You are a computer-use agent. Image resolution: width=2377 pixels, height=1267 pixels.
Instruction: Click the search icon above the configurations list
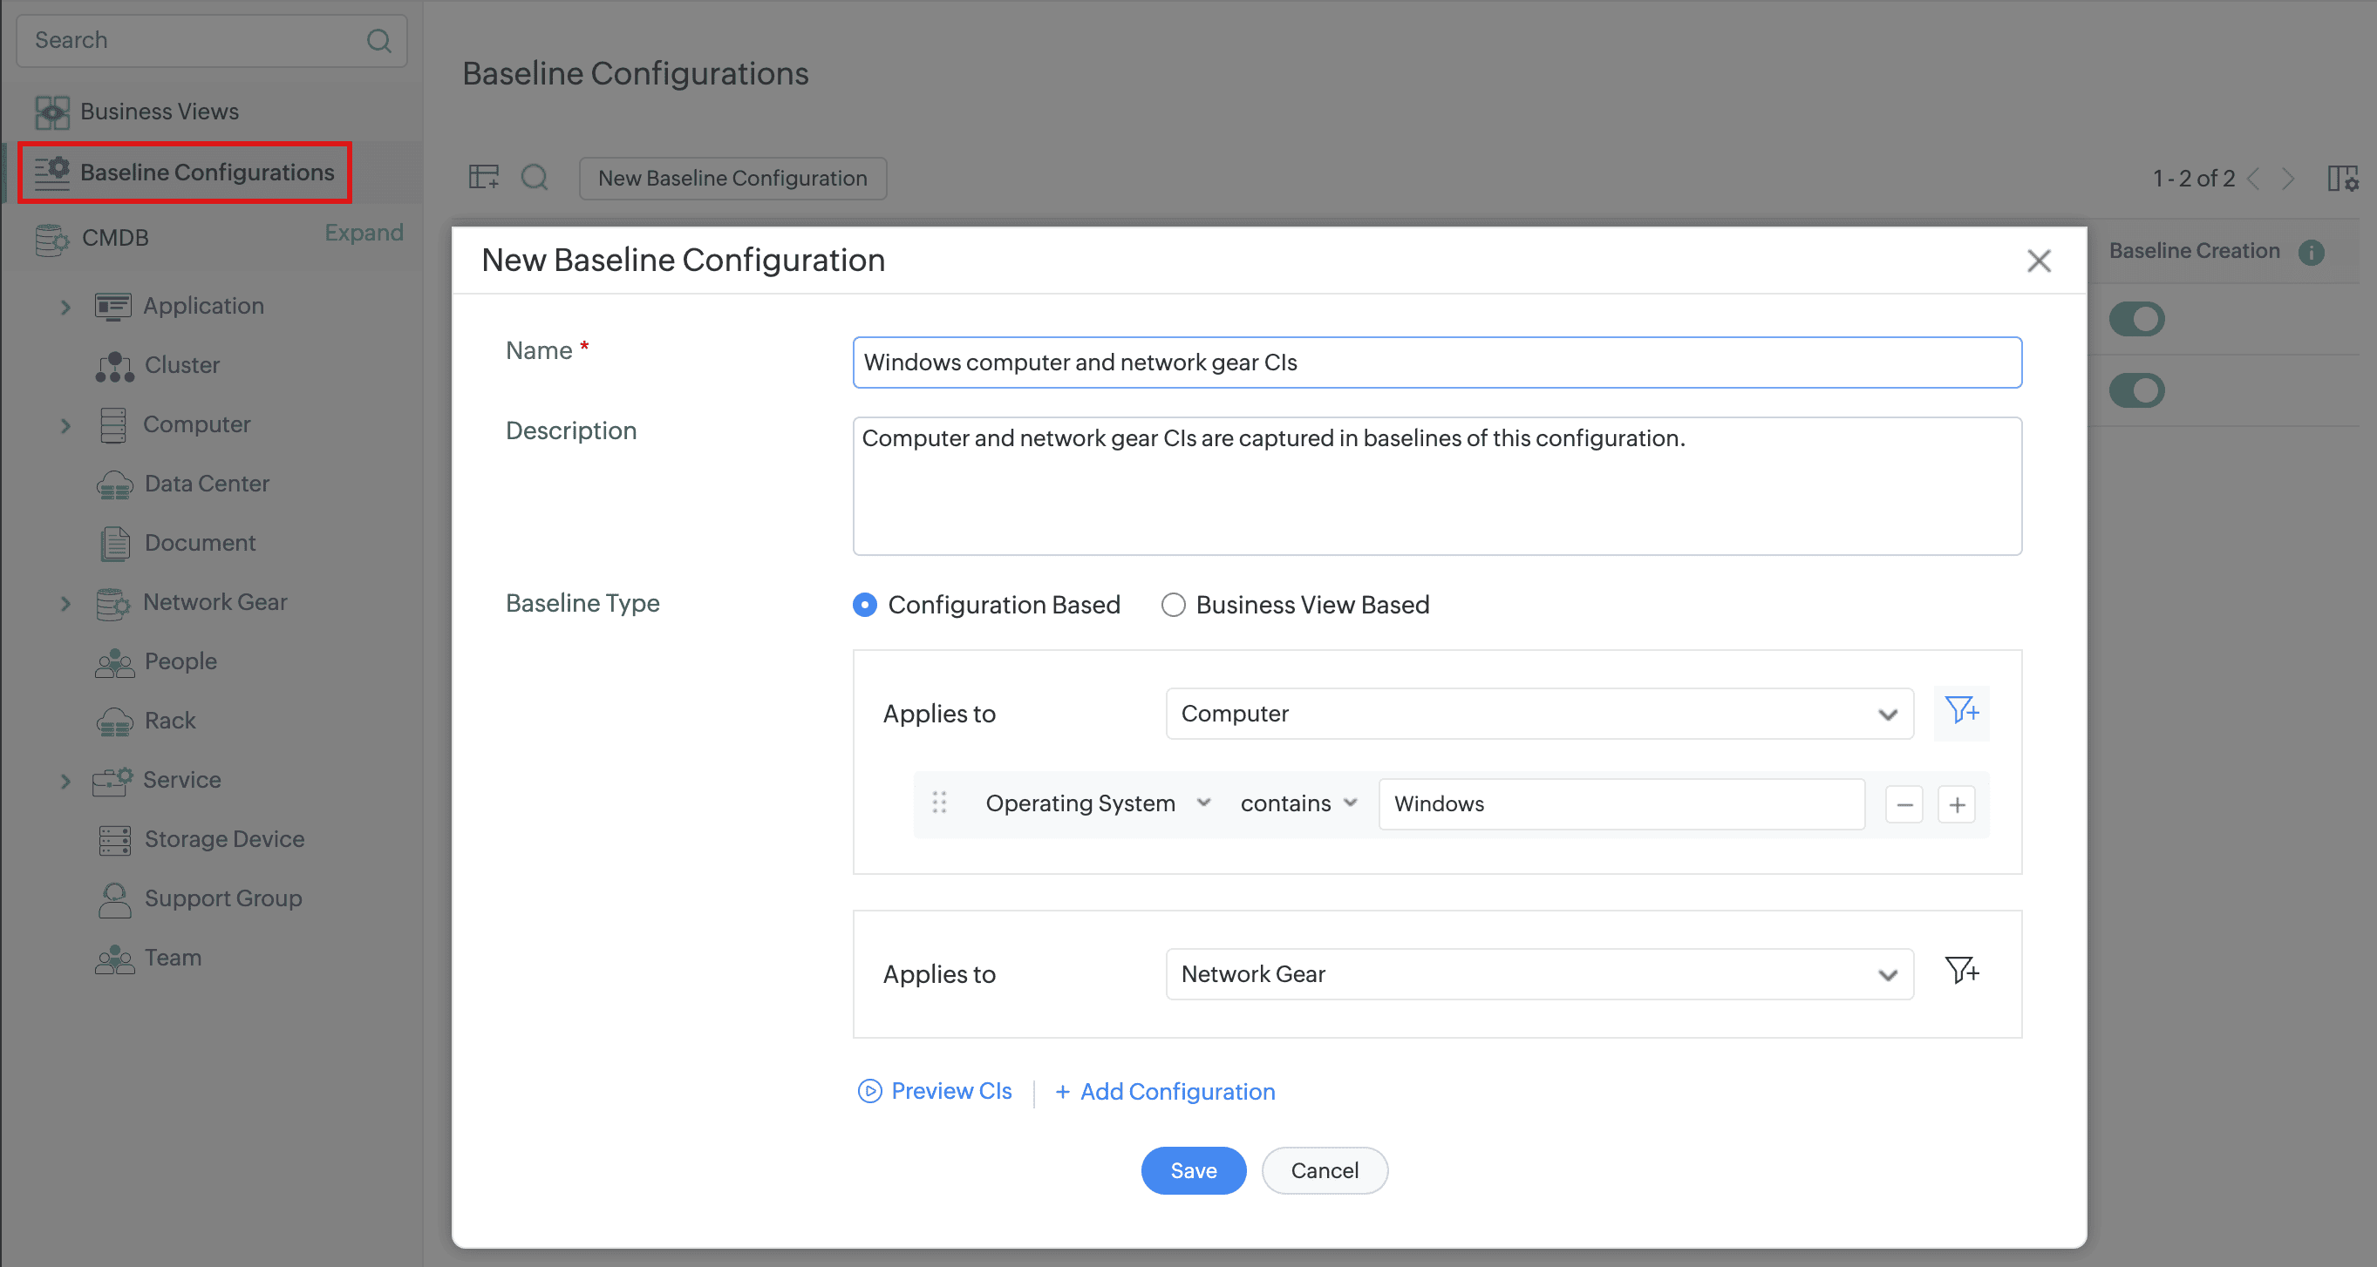tap(535, 177)
